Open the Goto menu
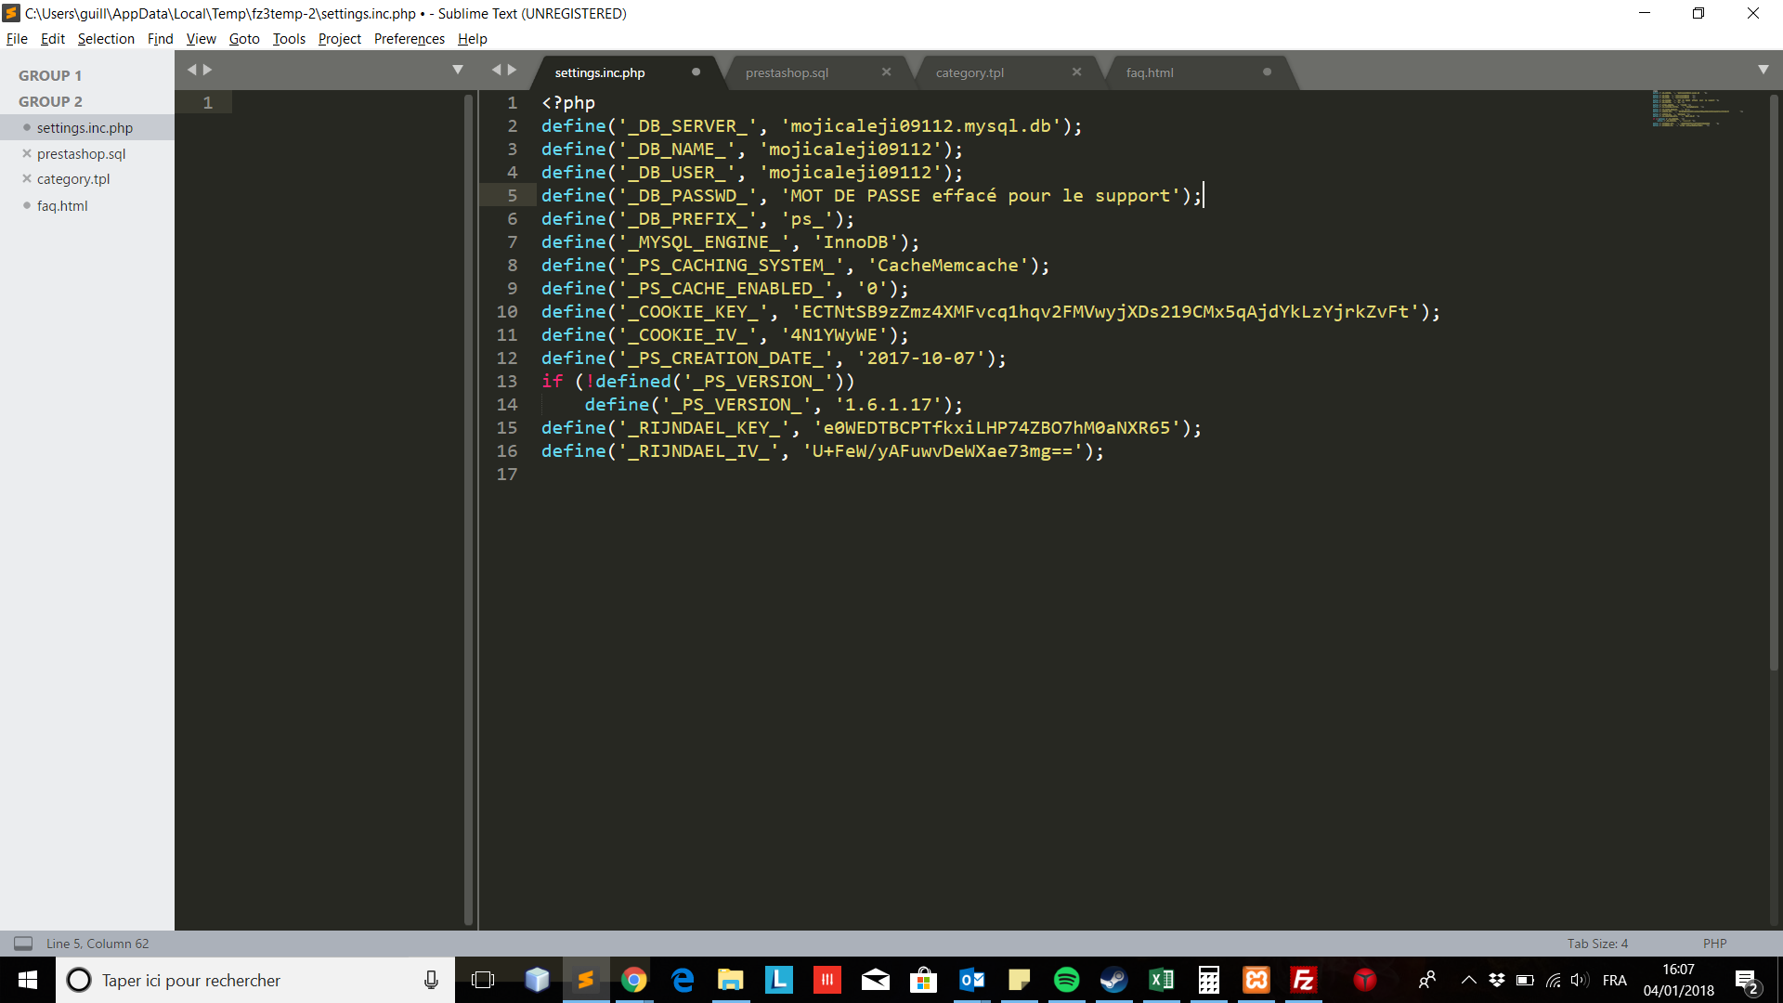 [244, 38]
